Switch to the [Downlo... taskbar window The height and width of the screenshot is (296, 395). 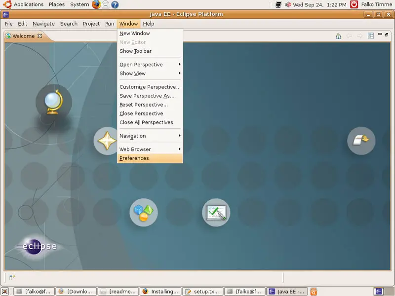pyautogui.click(x=76, y=292)
